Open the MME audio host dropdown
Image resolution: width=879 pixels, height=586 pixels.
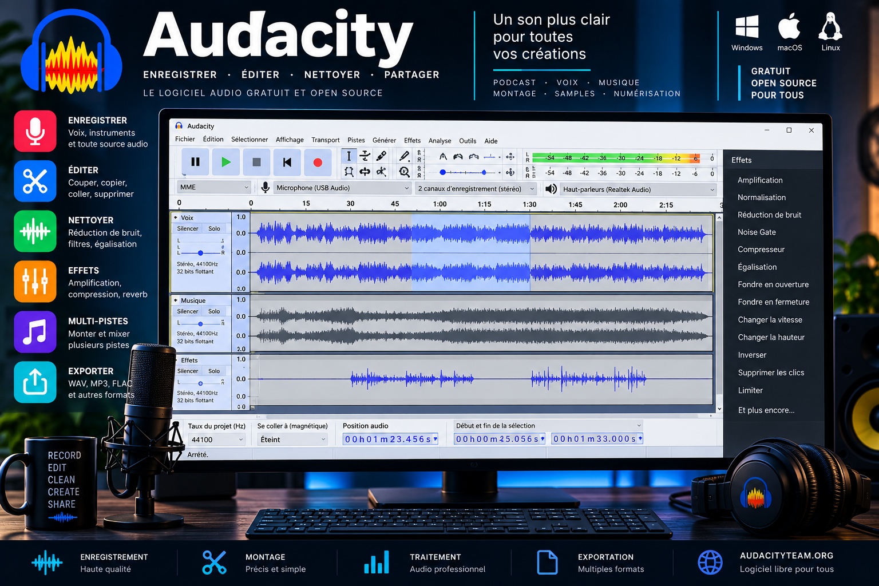click(x=213, y=187)
